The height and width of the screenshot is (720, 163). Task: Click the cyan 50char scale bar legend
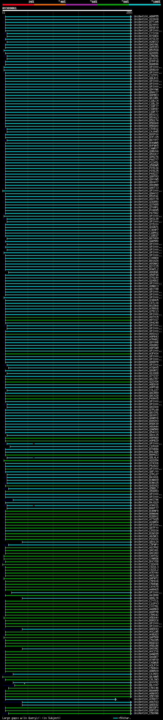click(115, 718)
